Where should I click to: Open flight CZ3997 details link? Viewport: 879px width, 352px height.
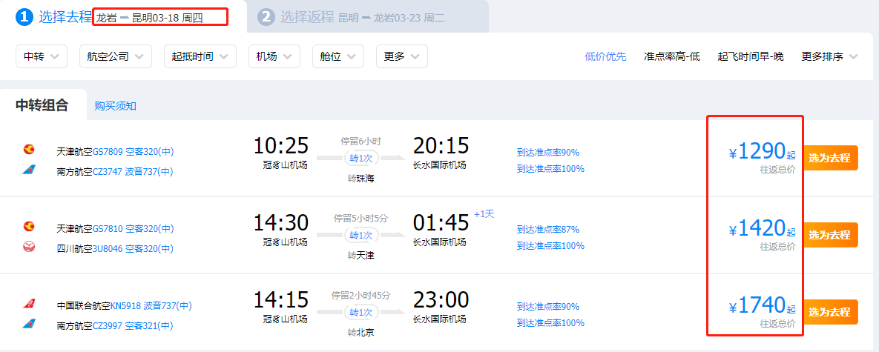133,326
